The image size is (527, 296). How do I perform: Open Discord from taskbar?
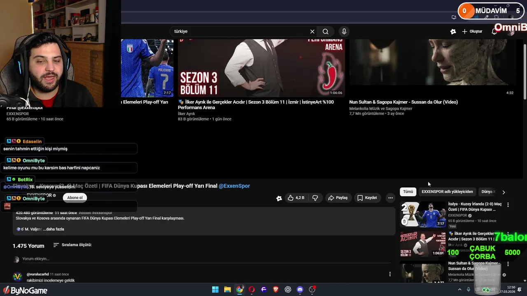(x=300, y=290)
